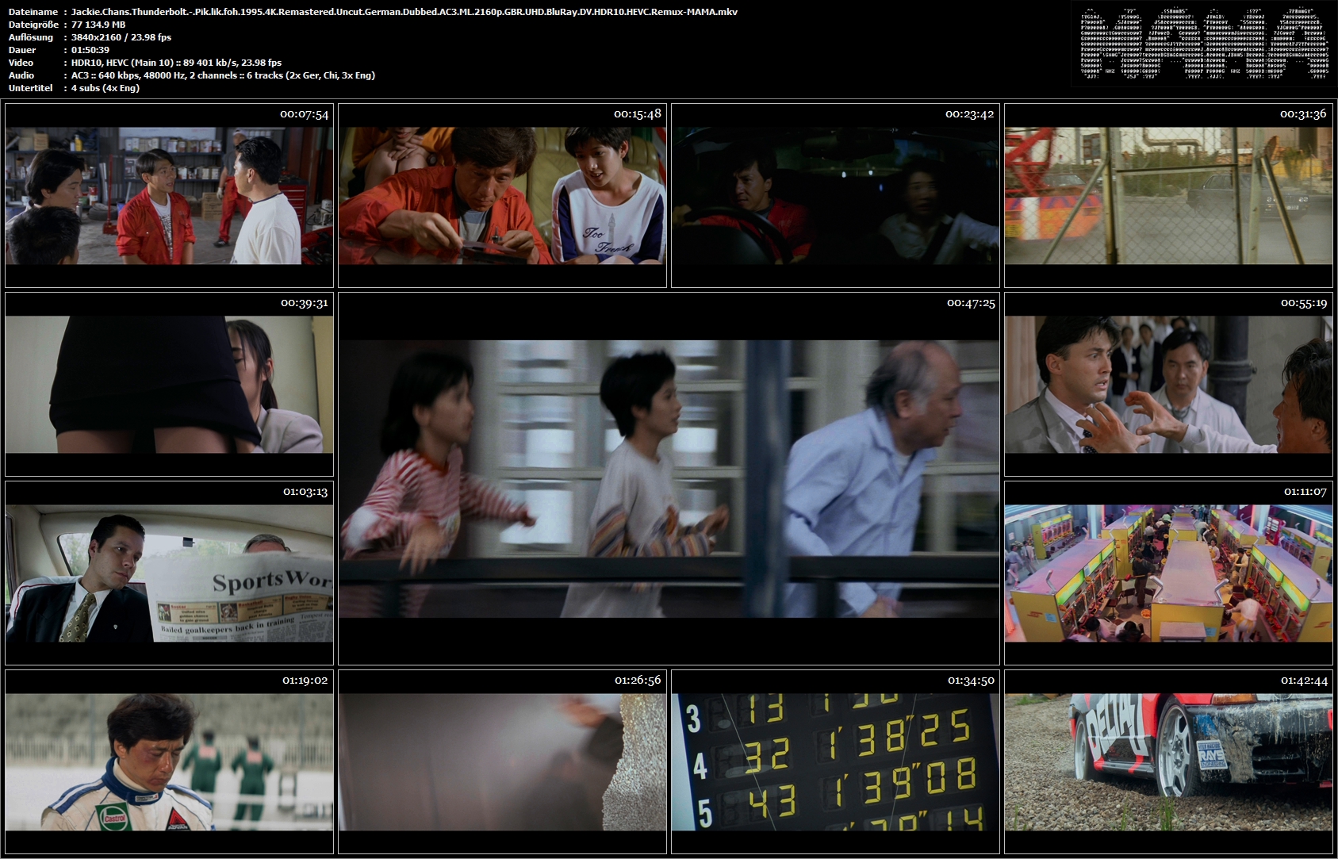Select the thumbnail showing the Too French shirt
The width and height of the screenshot is (1338, 859).
(x=502, y=195)
